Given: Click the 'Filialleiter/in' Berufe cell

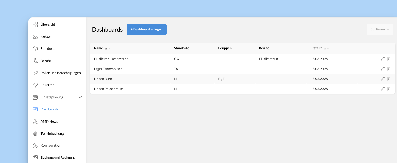Looking at the screenshot, I should point(268,59).
